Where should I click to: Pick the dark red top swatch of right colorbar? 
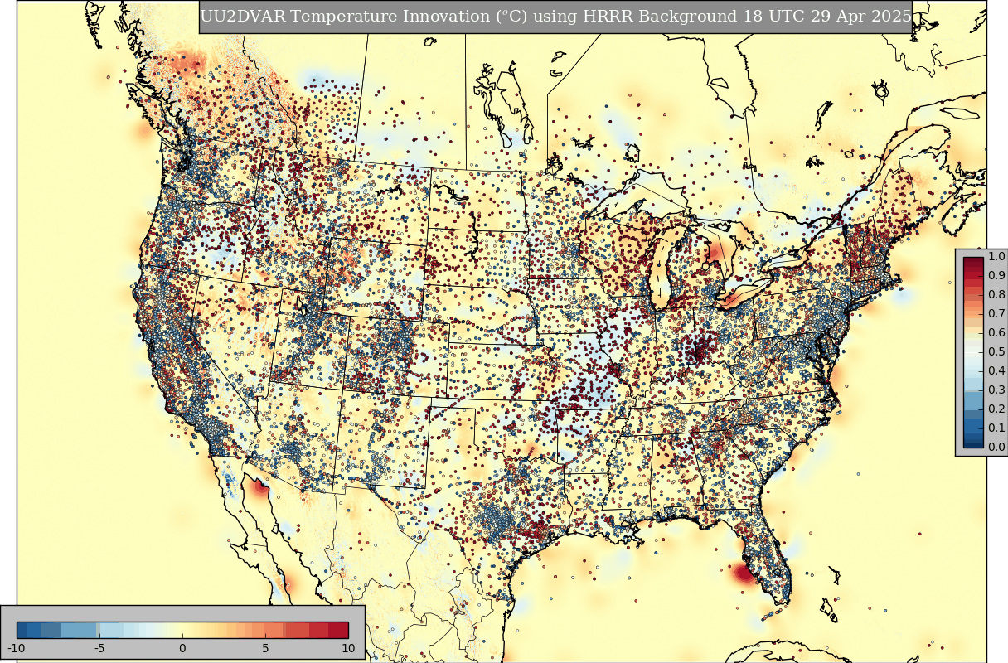973,261
